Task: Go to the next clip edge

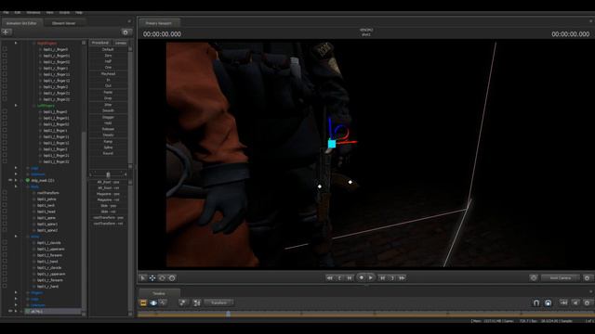Action: [x=392, y=278]
